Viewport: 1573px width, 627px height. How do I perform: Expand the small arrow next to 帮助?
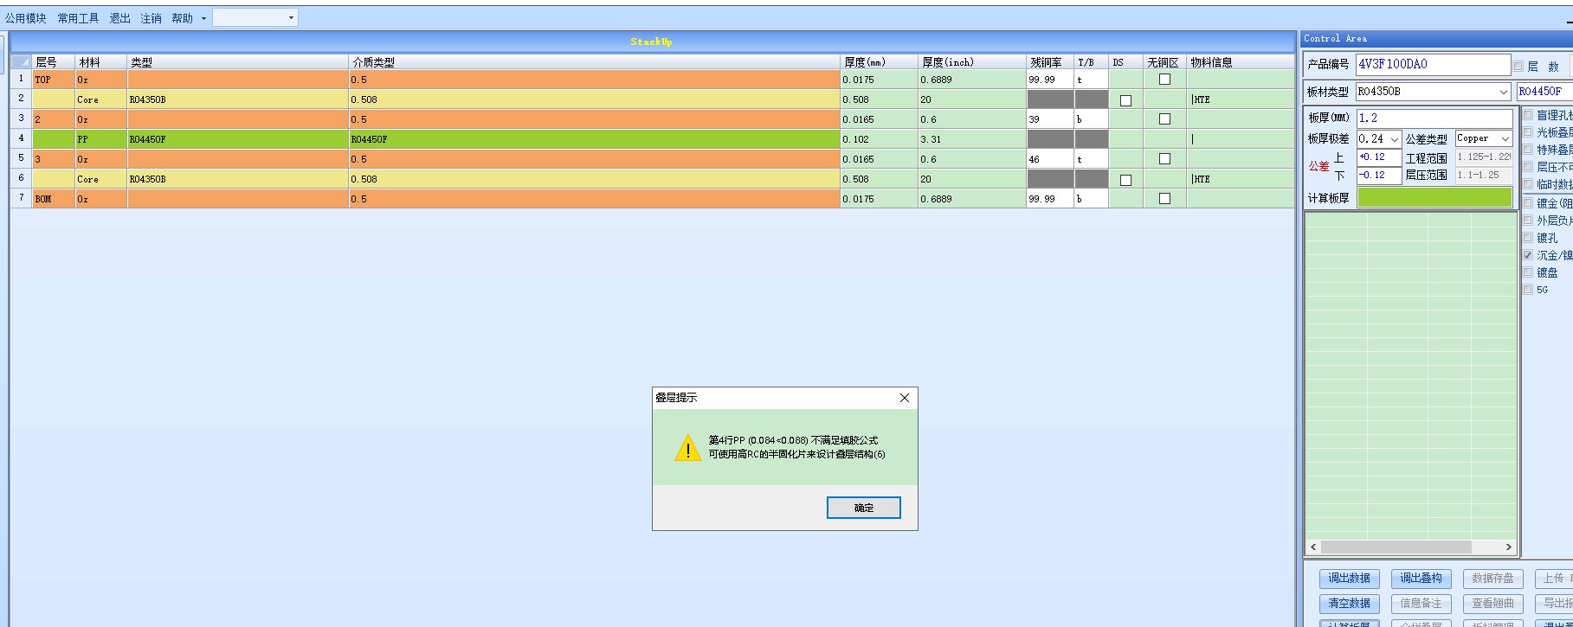click(x=203, y=18)
